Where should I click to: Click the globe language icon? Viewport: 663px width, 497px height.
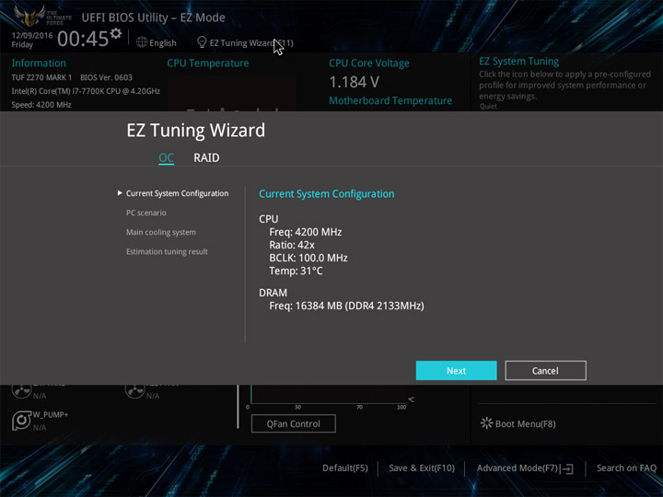point(142,42)
